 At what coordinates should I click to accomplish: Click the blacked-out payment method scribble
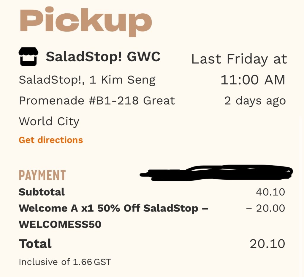(217, 173)
